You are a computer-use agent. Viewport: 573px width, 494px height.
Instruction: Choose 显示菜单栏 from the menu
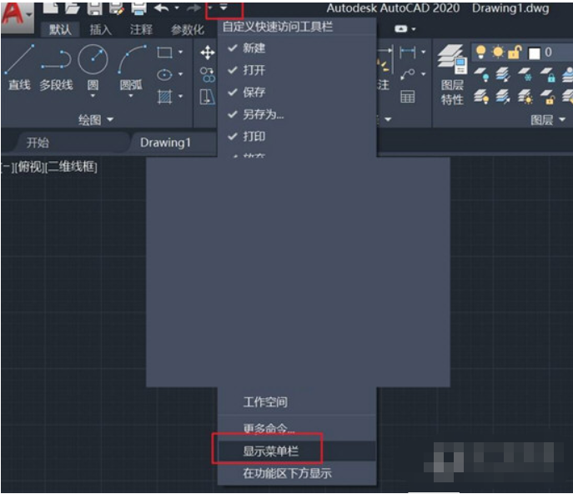297,451
